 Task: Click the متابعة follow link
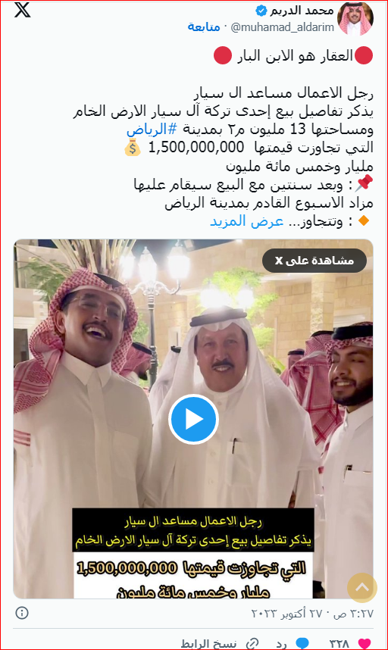coord(204,27)
